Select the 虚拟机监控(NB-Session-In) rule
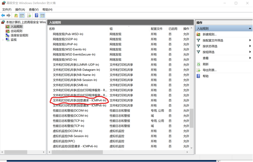 point(70,136)
